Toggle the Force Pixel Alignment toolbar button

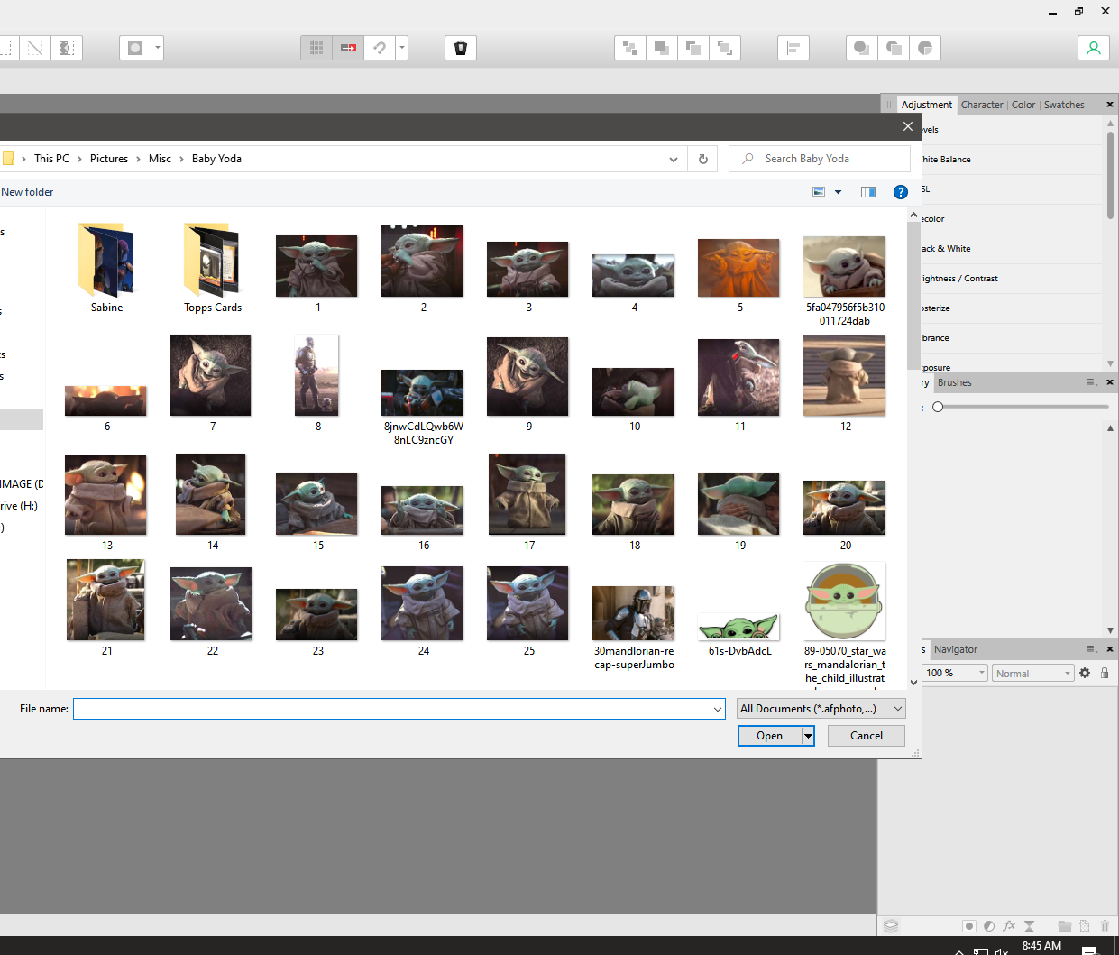tap(348, 48)
